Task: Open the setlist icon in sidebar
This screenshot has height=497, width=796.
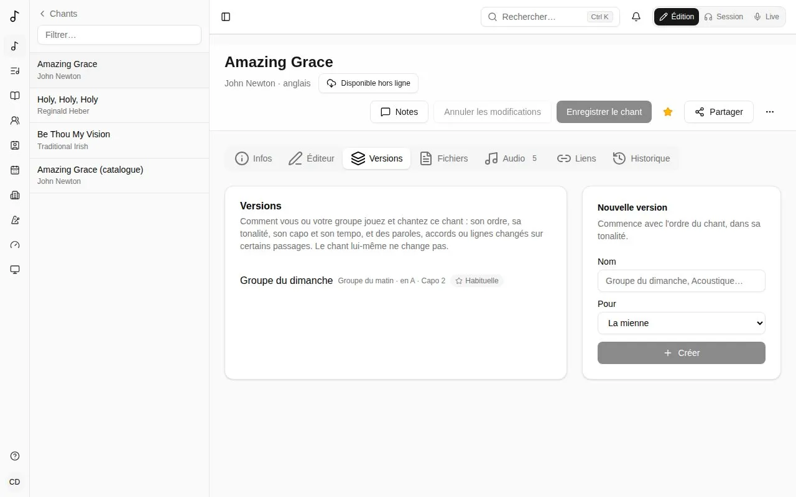Action: click(x=15, y=71)
